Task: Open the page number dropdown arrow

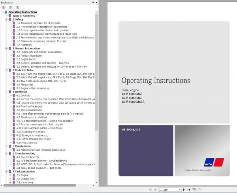Action: tap(180, 190)
